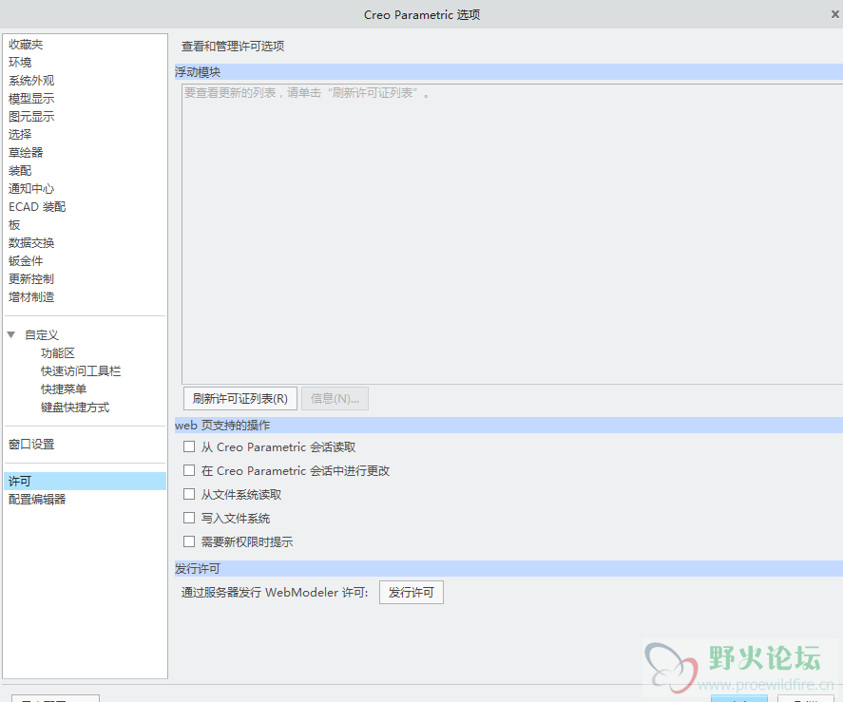Enable 从 Creo Parametric 会话读取 checkbox
The height and width of the screenshot is (702, 843).
(x=189, y=447)
